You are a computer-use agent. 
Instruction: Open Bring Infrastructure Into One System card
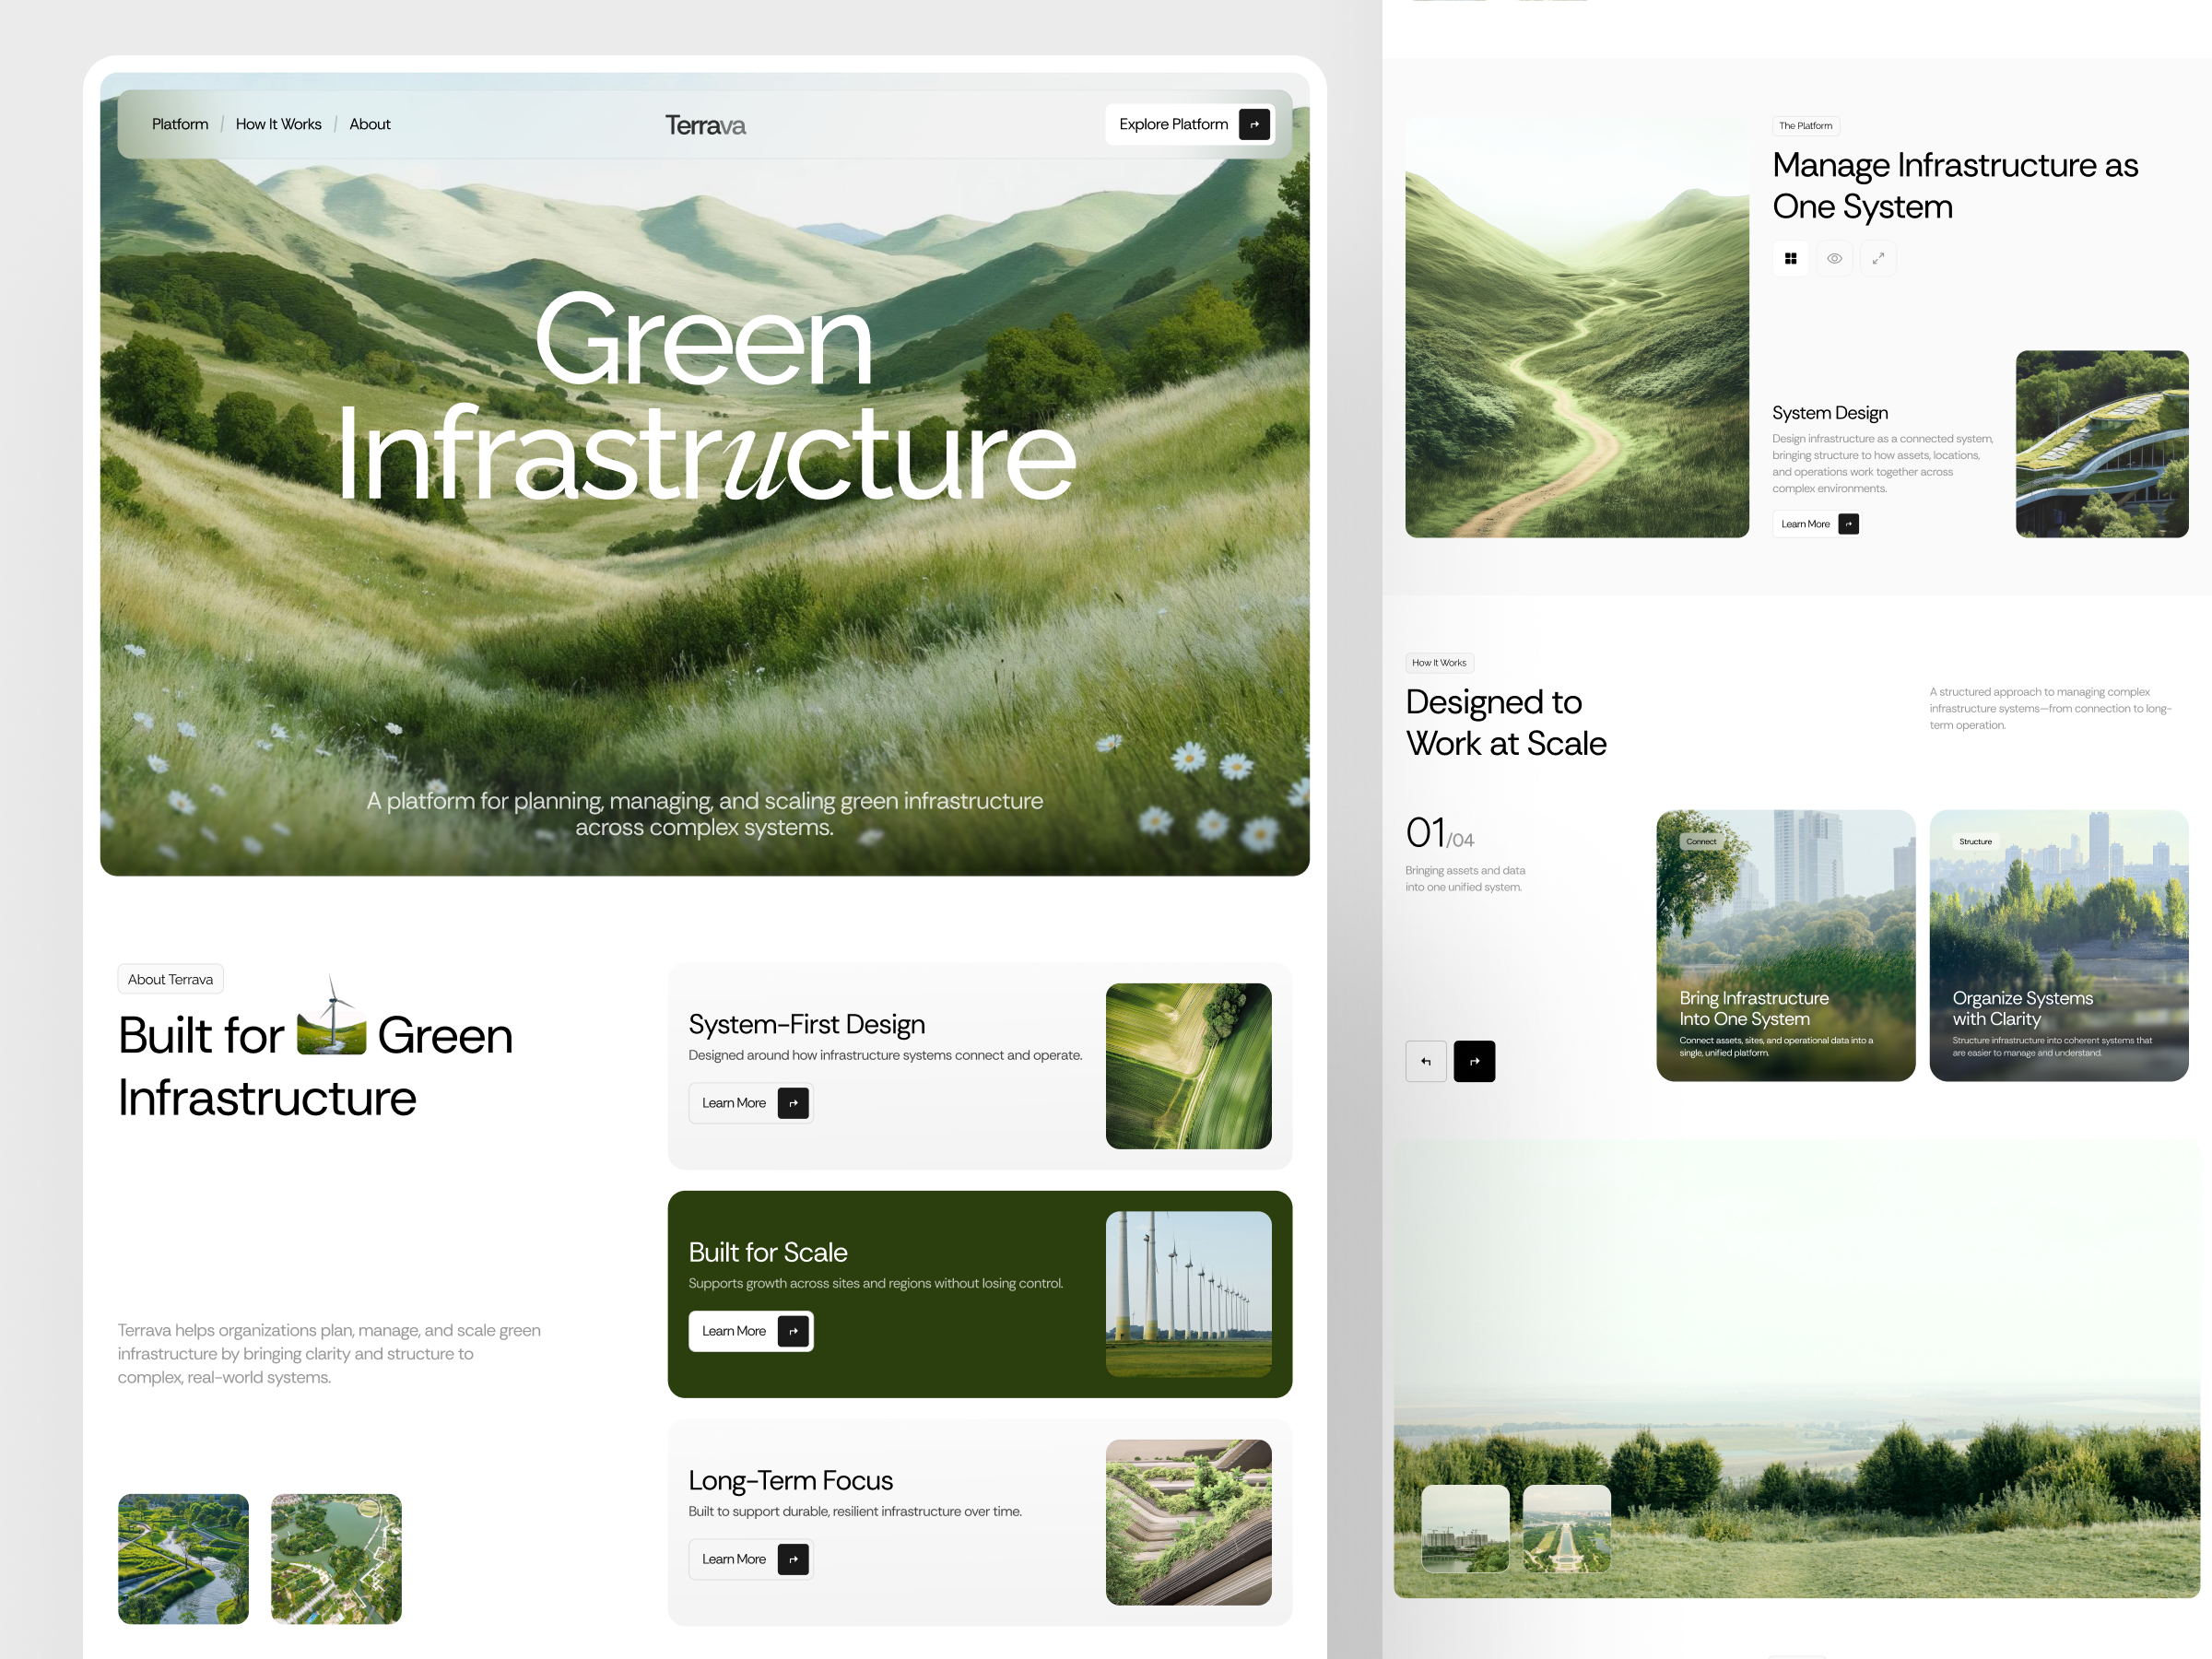click(1785, 945)
